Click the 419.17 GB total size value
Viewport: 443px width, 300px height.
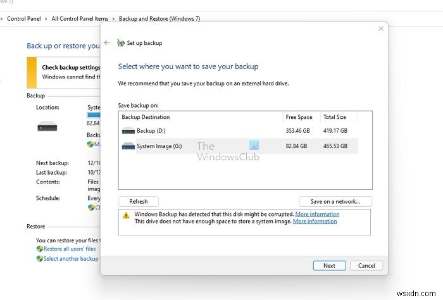[335, 131]
